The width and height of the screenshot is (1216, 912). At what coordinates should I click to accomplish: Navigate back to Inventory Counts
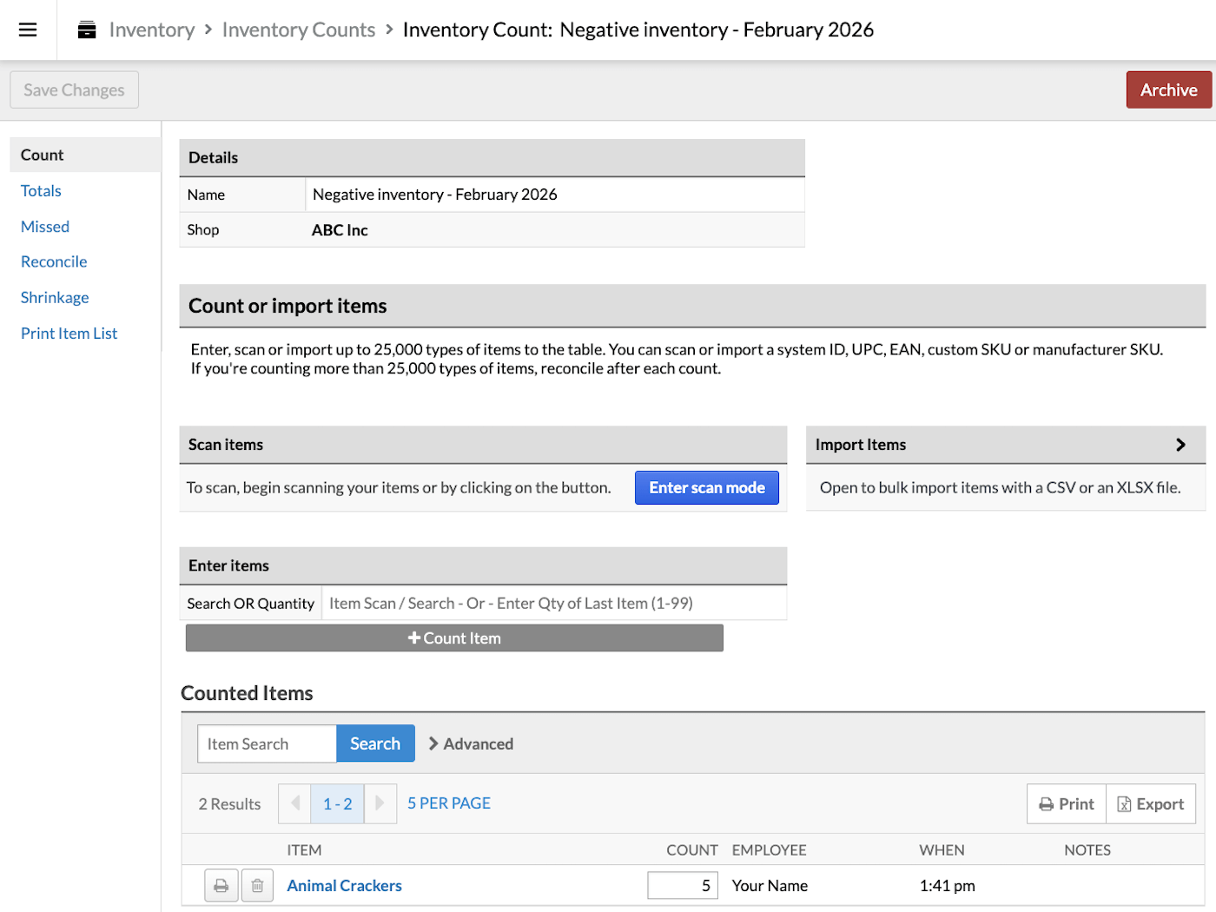pos(298,29)
